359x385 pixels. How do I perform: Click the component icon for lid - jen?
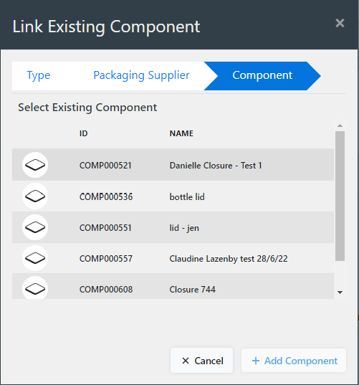(x=35, y=227)
